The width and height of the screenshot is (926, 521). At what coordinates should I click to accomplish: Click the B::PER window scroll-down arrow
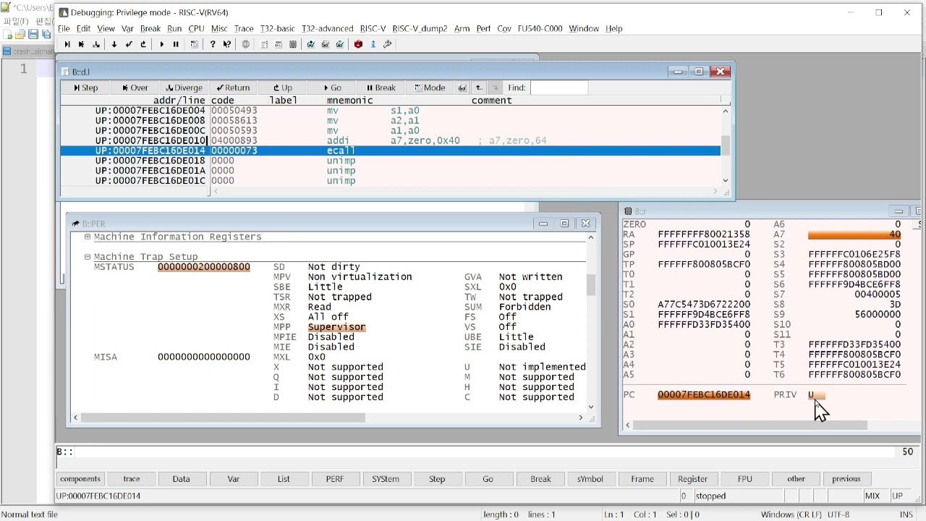pos(591,407)
